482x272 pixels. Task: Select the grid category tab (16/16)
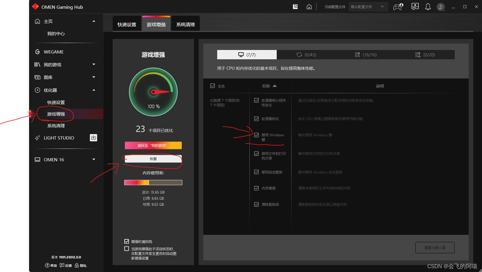tap(366, 55)
